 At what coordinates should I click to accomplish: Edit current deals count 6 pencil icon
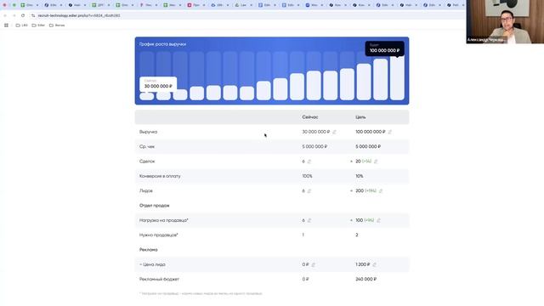point(309,161)
